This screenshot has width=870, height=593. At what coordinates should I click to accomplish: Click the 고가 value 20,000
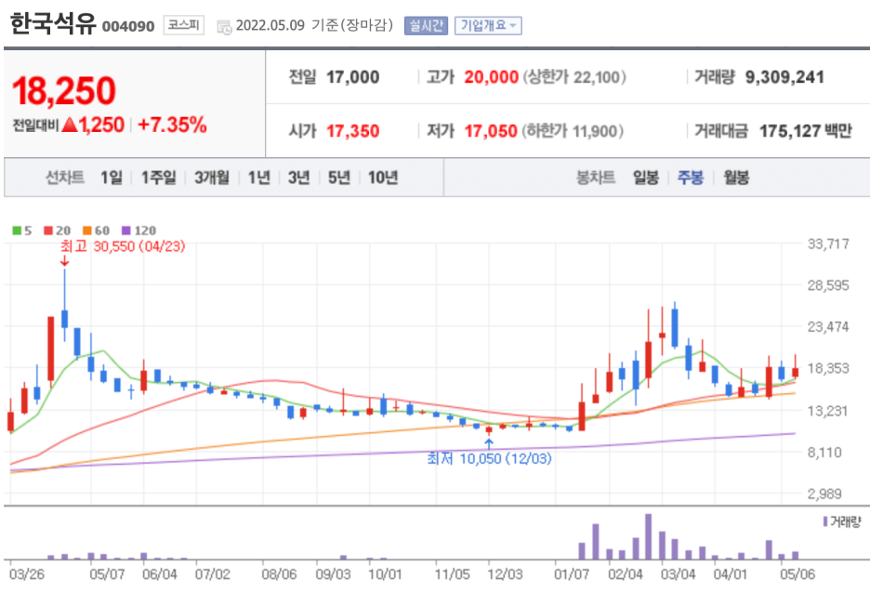[x=491, y=77]
